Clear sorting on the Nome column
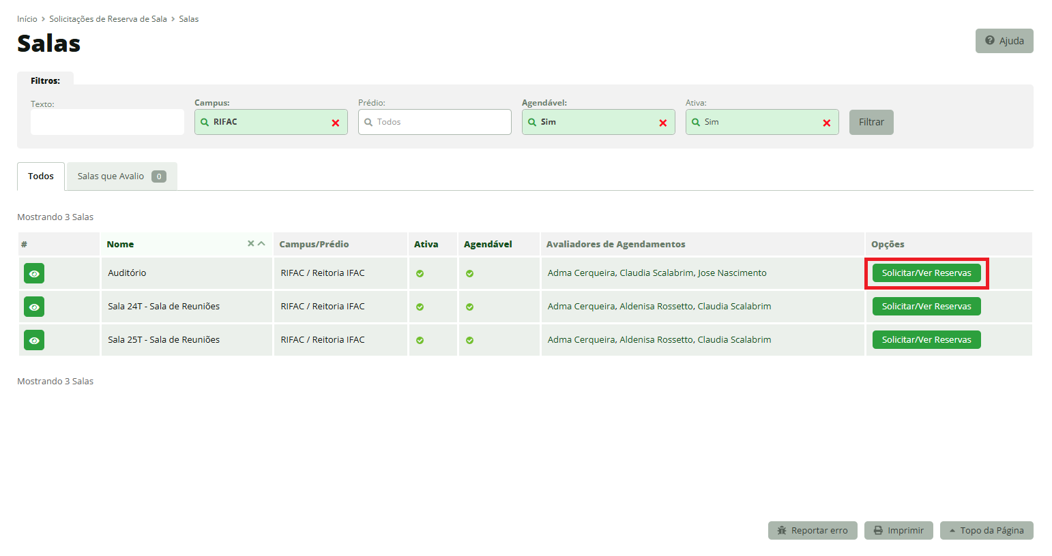 (250, 243)
